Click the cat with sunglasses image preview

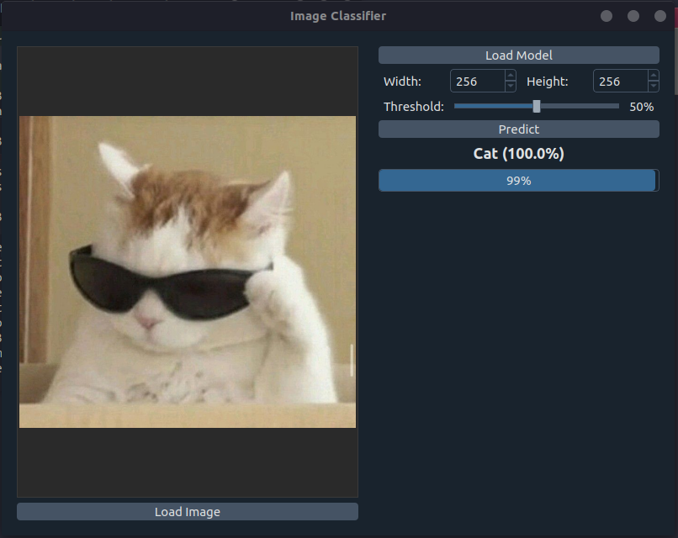pyautogui.click(x=188, y=272)
